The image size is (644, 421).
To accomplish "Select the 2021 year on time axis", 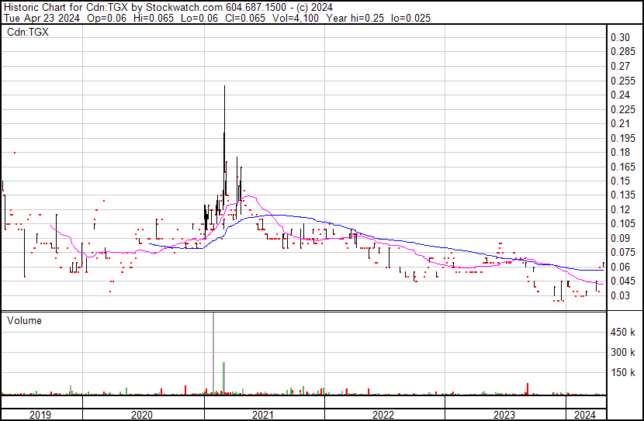I will click(264, 414).
